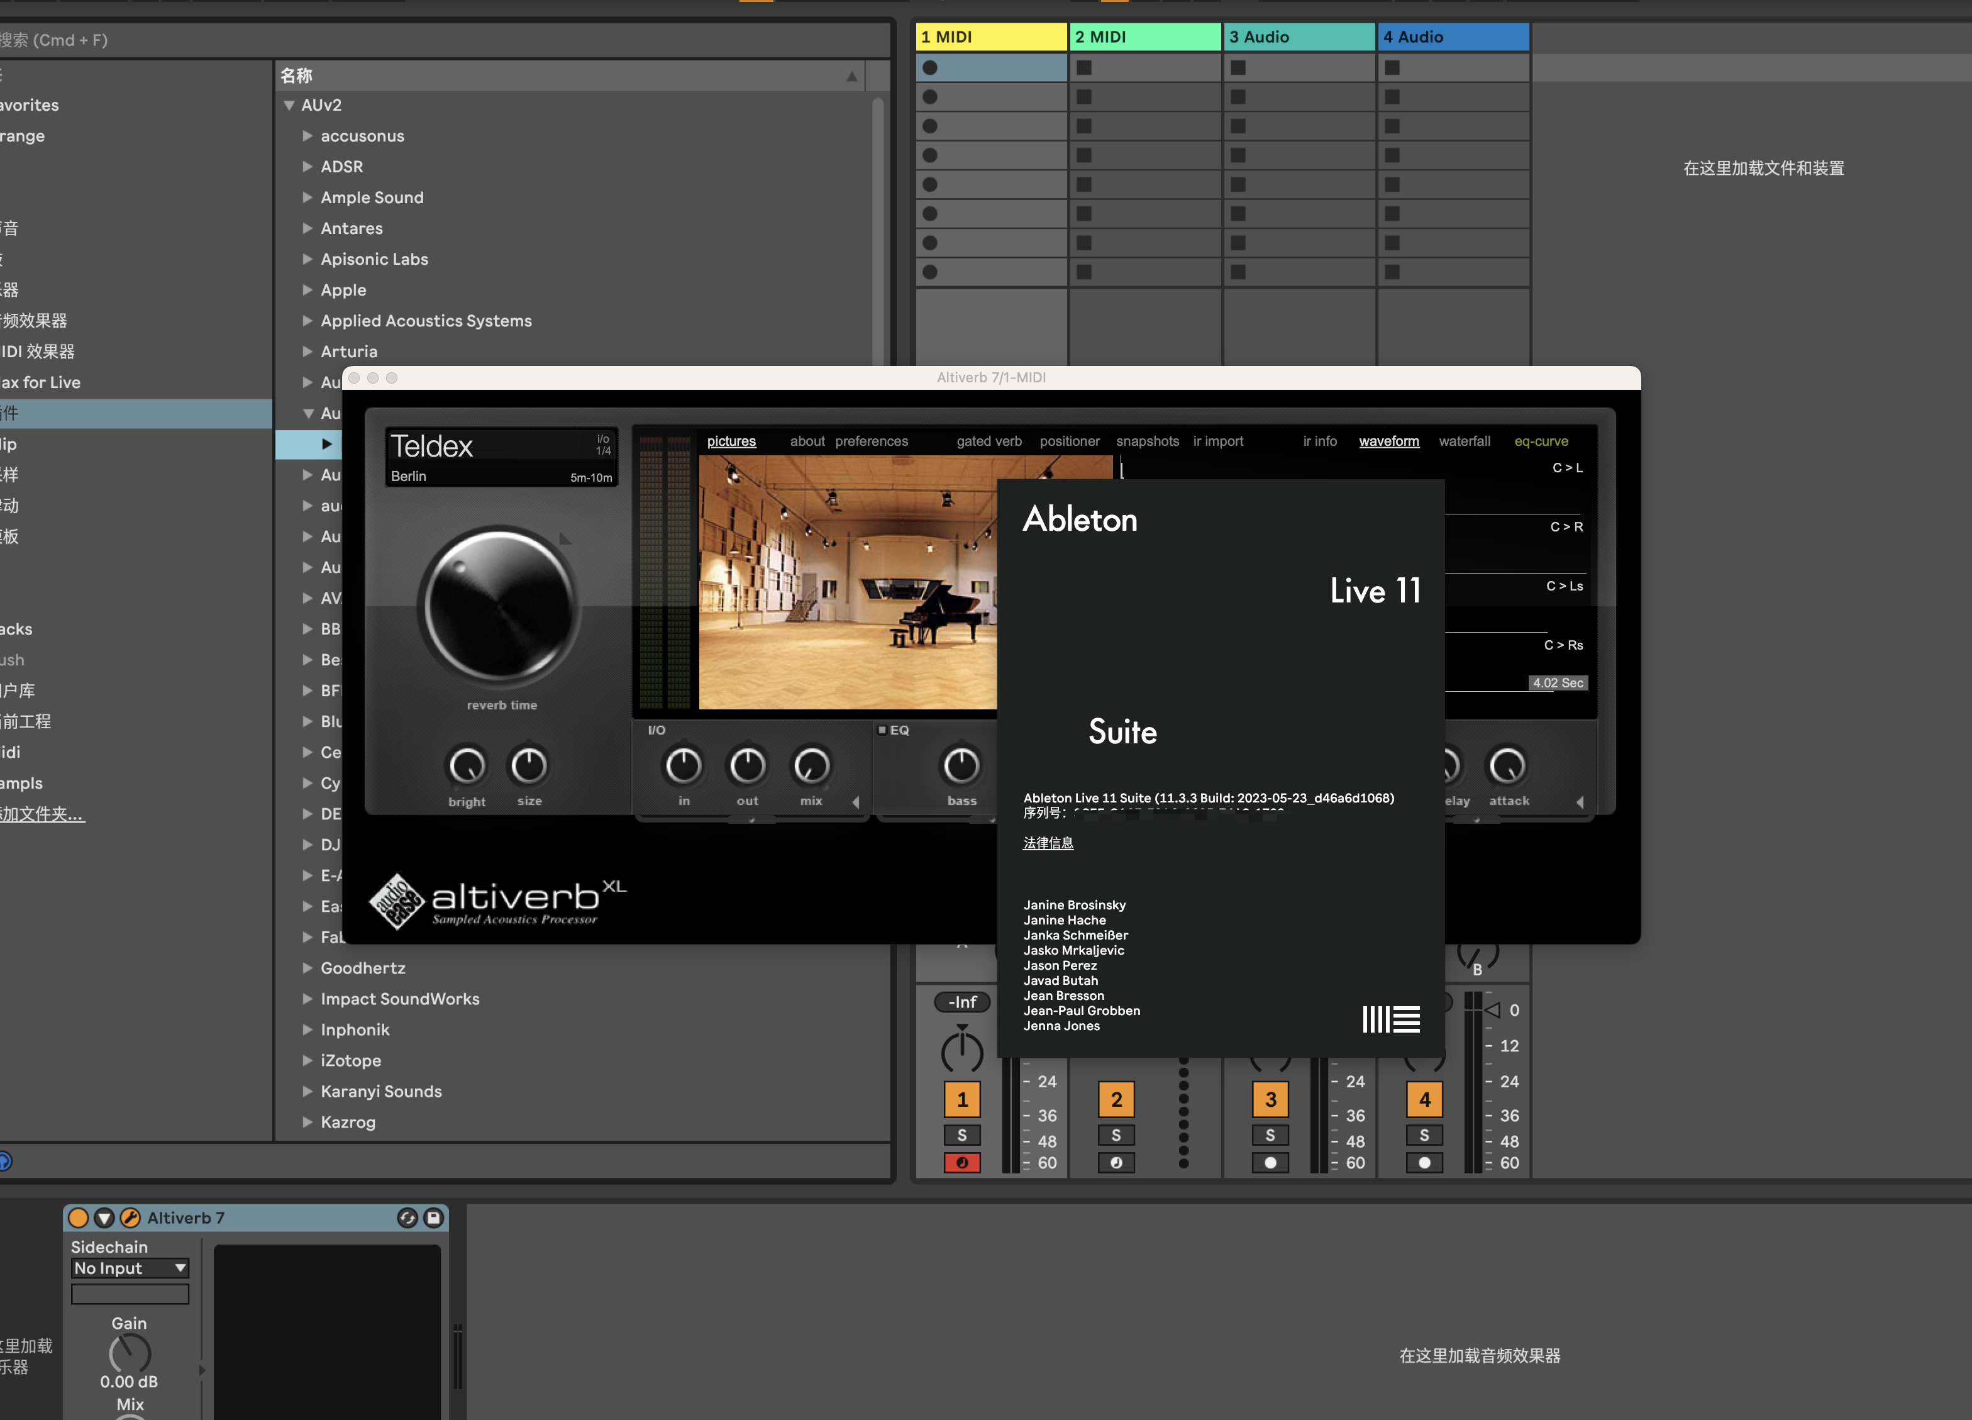Switch to the waterfall view tab
Viewport: 1972px width, 1420px height.
point(1464,441)
